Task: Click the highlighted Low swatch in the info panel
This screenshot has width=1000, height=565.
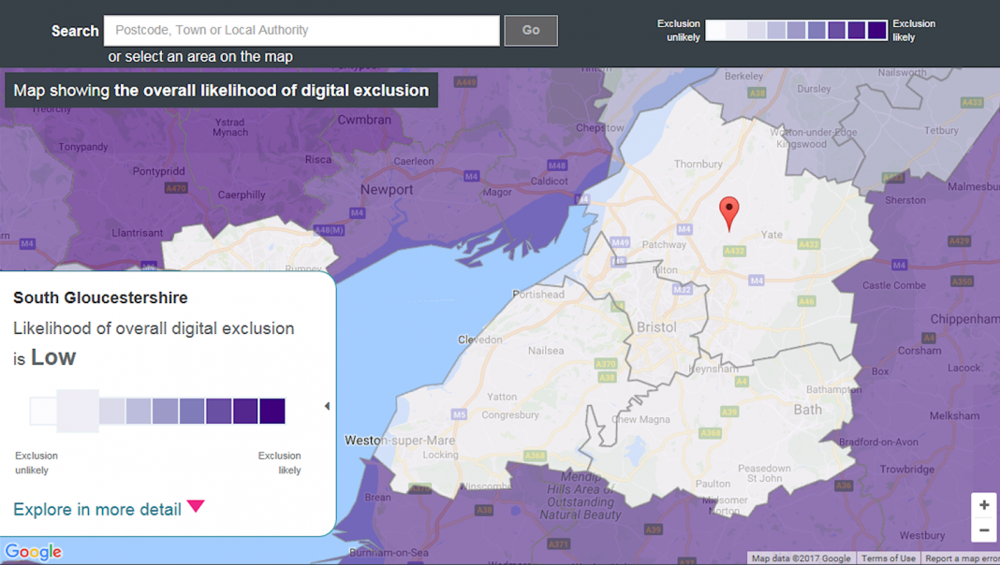Action: click(x=78, y=411)
